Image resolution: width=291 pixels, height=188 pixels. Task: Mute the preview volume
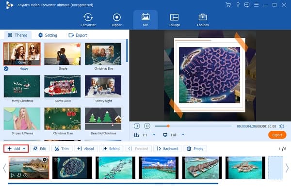pyautogui.click(x=281, y=126)
